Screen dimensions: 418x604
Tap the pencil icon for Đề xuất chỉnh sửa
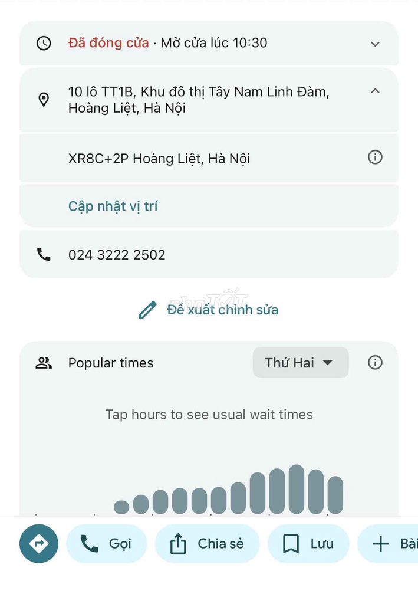pos(147,310)
